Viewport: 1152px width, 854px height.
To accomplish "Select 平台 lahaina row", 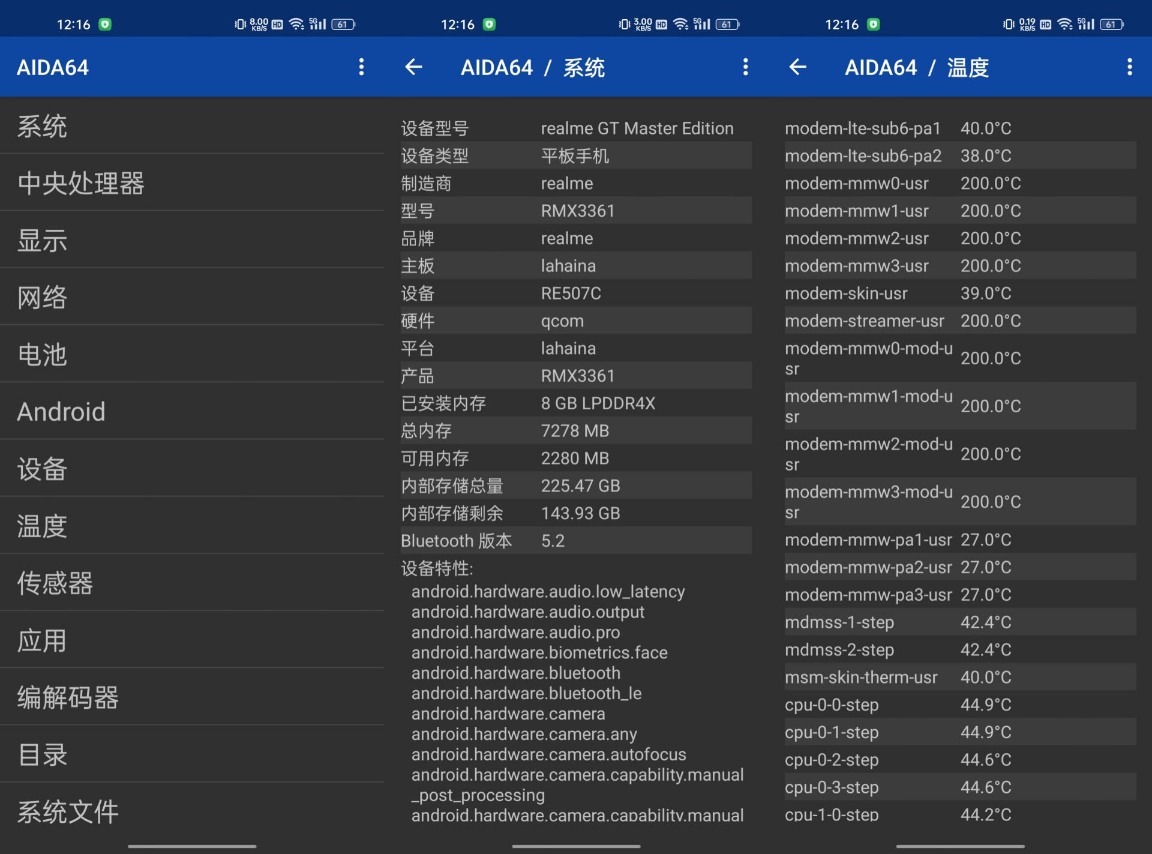I will coord(576,348).
